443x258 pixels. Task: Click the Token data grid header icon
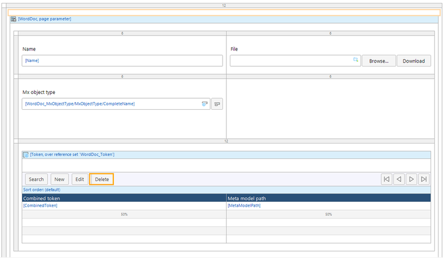coord(25,154)
